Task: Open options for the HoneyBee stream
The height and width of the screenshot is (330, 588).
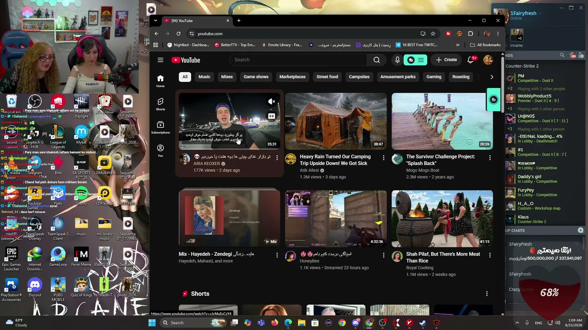Action: click(x=384, y=255)
